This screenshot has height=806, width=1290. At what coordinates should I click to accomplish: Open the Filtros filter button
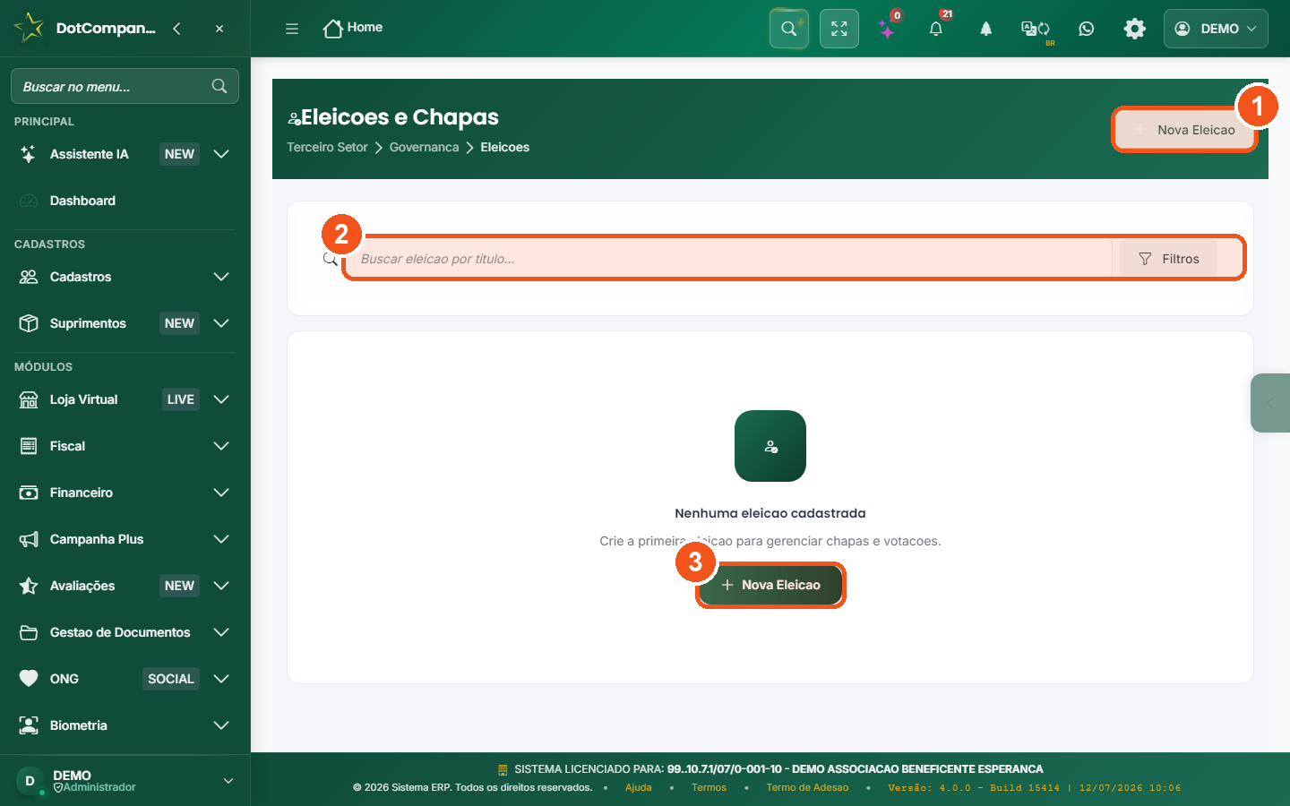pyautogui.click(x=1168, y=259)
